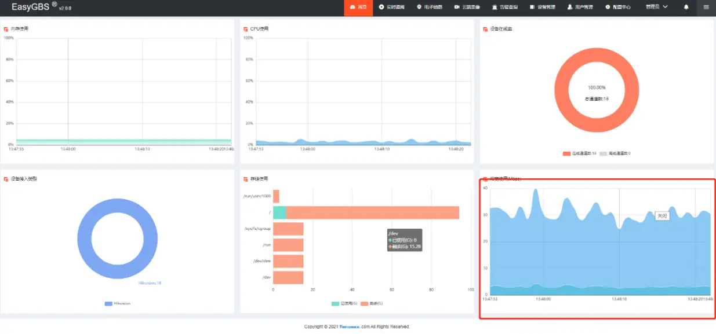Click the notification bell icon

click(686, 8)
